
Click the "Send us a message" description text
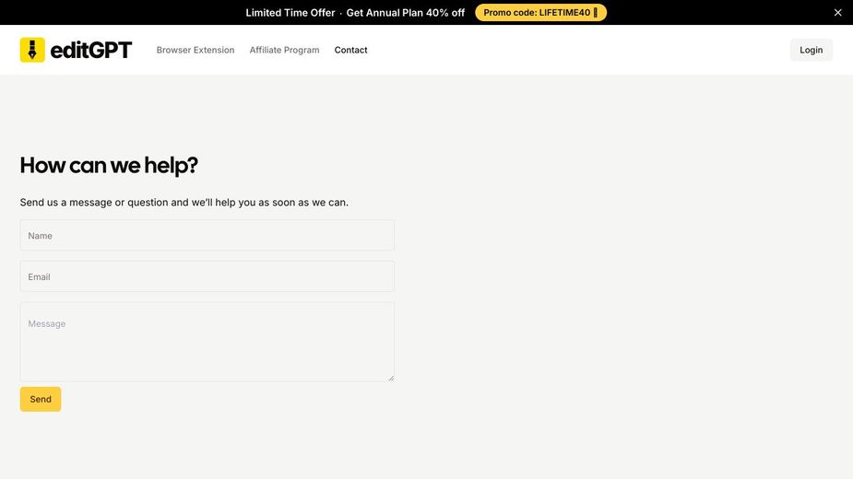coord(184,203)
